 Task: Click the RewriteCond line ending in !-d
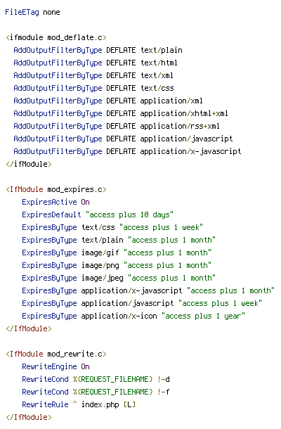[x=96, y=379]
